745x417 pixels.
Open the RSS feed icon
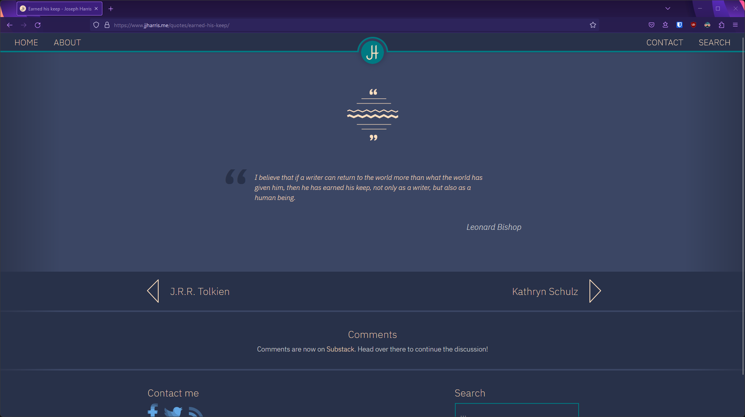pos(195,412)
